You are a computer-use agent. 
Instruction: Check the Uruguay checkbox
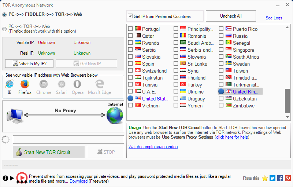[x=176, y=99]
